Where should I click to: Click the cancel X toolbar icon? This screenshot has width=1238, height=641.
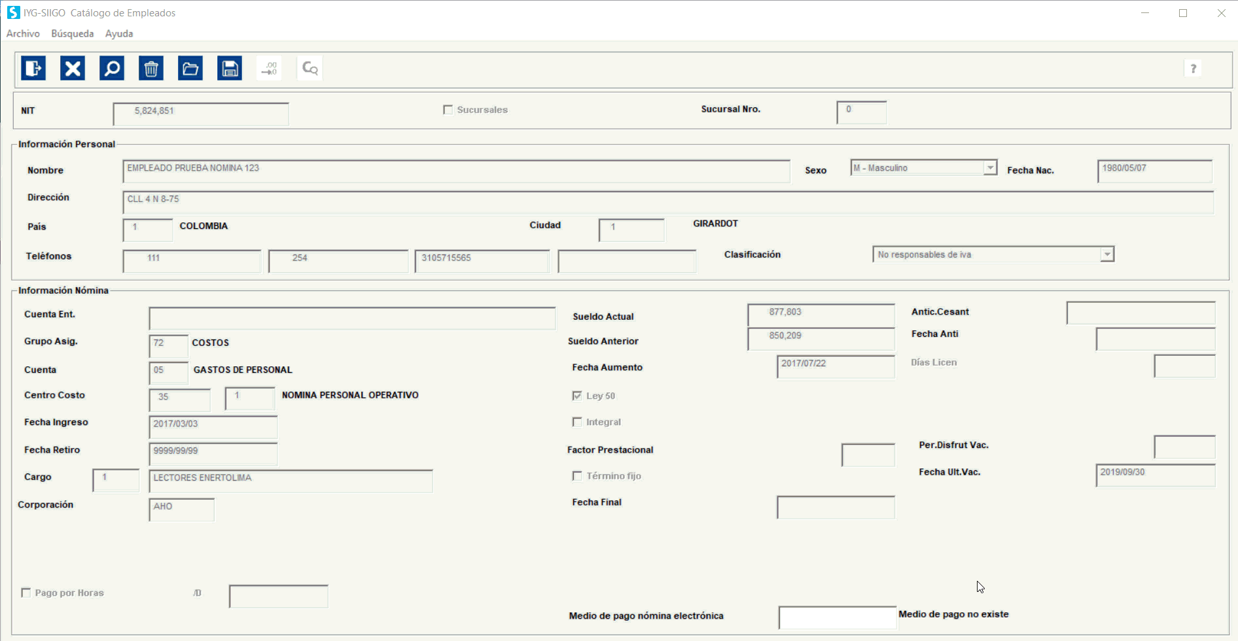(x=73, y=68)
